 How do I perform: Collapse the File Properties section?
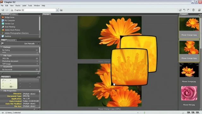point(2,91)
